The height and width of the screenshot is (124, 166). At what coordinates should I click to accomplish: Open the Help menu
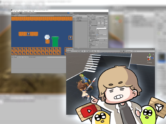point(33,11)
